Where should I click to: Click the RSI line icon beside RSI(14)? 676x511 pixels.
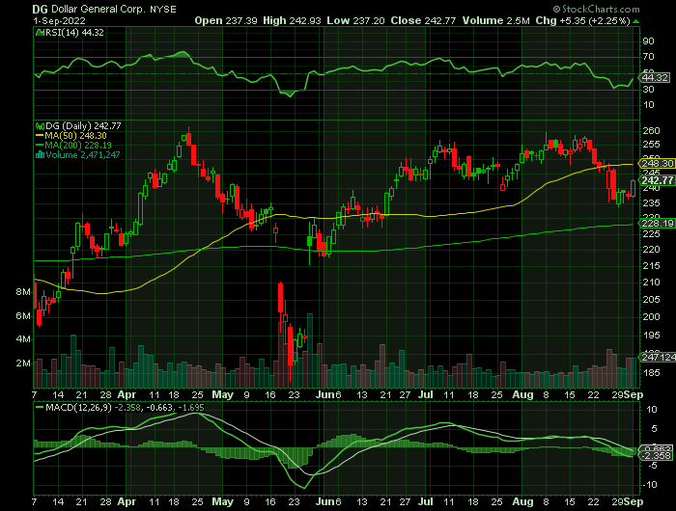point(41,32)
